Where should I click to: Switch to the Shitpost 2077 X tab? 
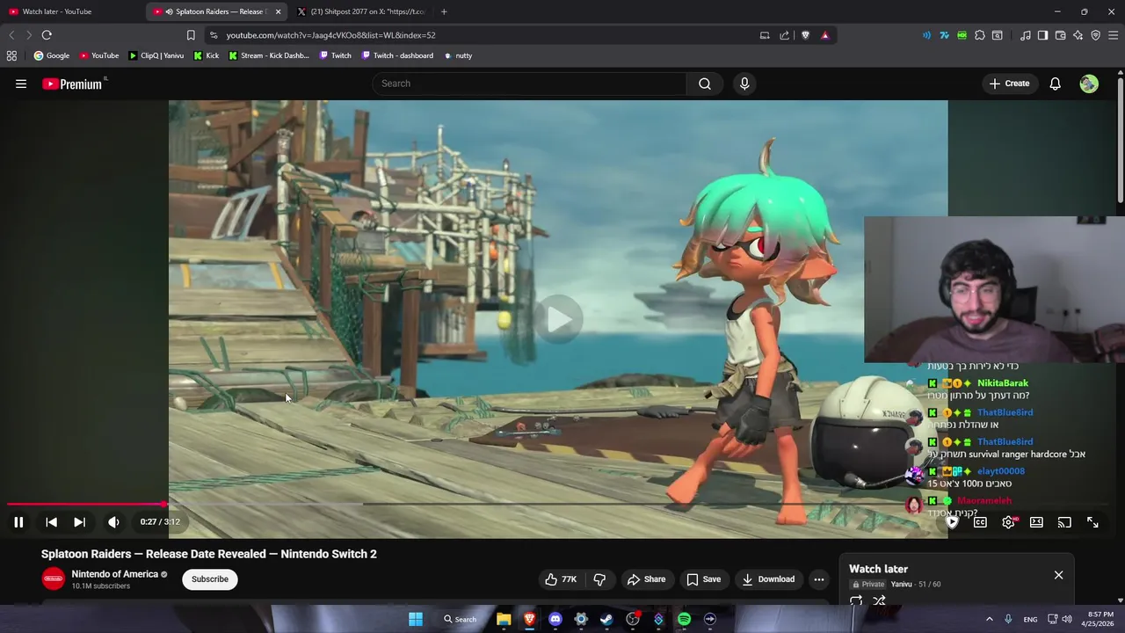[360, 11]
